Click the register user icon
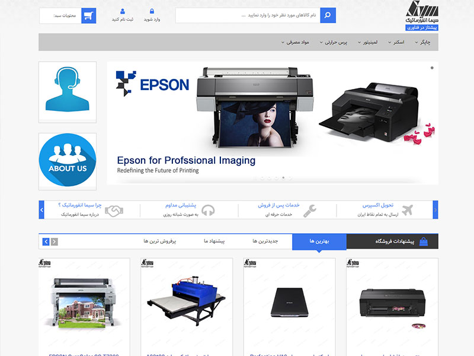The width and height of the screenshot is (474, 356). 123,11
